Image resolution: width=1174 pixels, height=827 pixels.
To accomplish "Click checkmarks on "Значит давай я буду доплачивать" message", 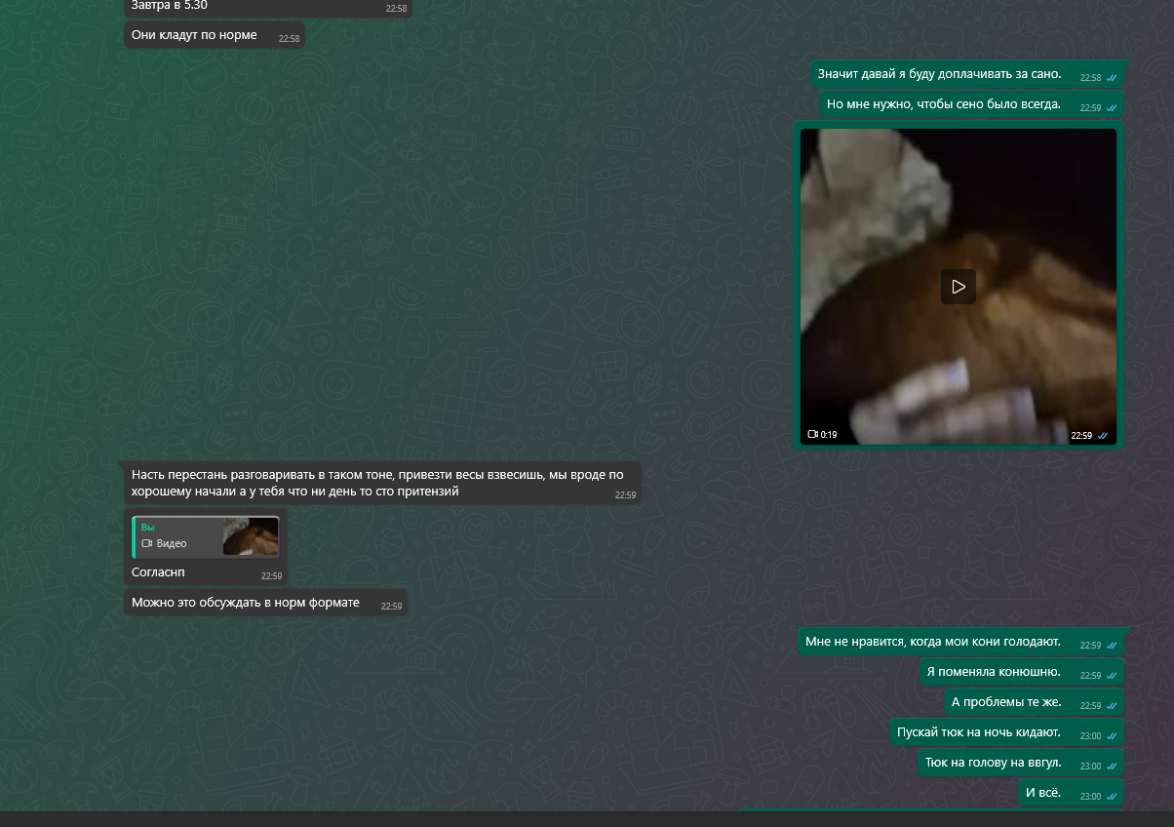I will coord(1112,78).
